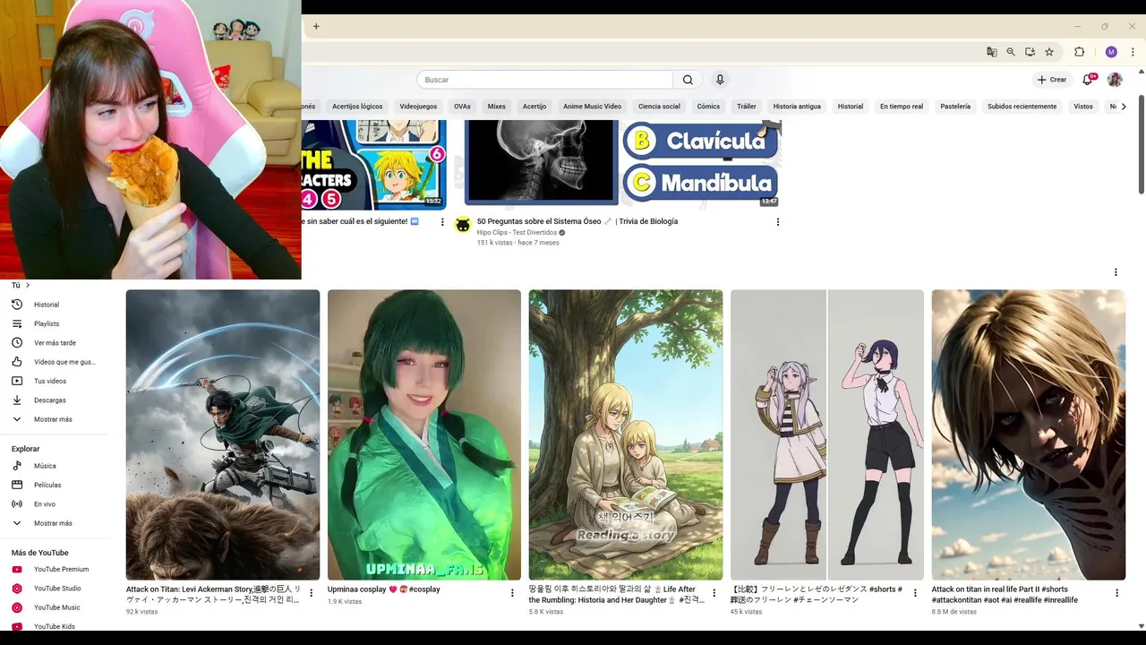Open the Chrome profile M avatar
The image size is (1146, 645).
pyautogui.click(x=1111, y=52)
